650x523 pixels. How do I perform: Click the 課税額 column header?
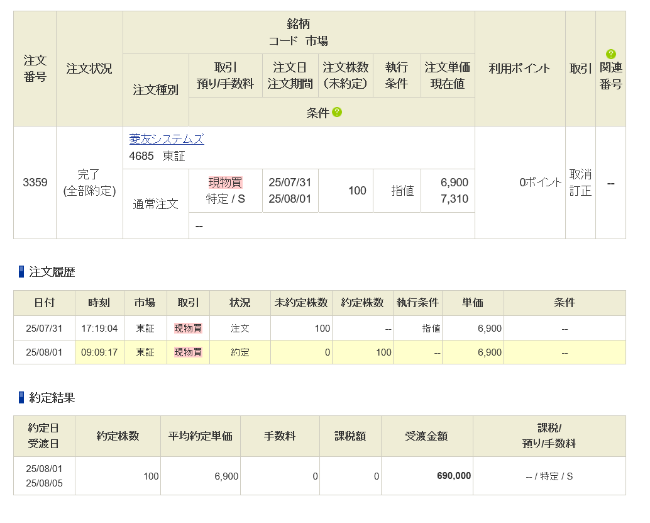point(350,436)
